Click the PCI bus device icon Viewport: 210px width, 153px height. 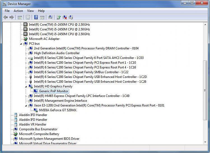coord(25,43)
